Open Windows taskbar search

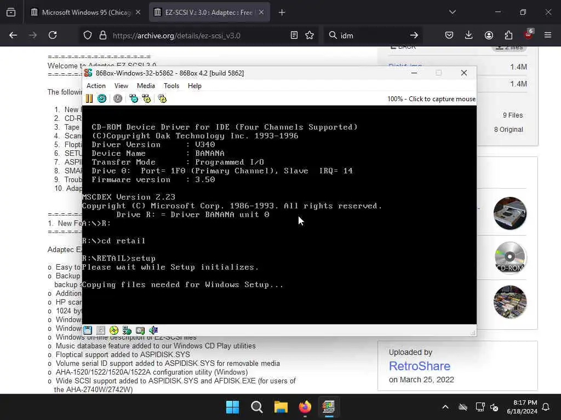[256, 407]
